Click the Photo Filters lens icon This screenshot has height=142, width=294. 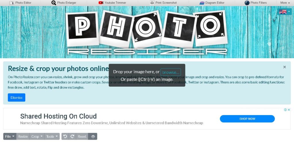click(x=247, y=3)
